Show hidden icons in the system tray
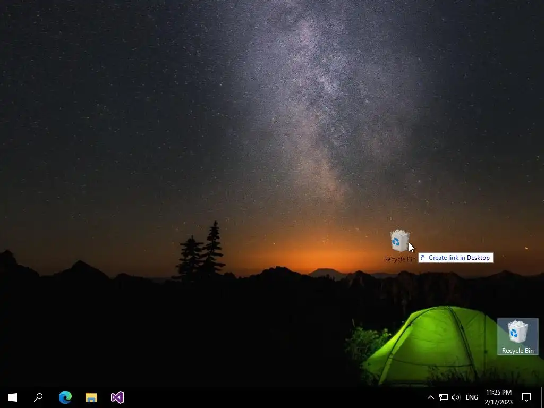This screenshot has height=408, width=544. pyautogui.click(x=430, y=397)
